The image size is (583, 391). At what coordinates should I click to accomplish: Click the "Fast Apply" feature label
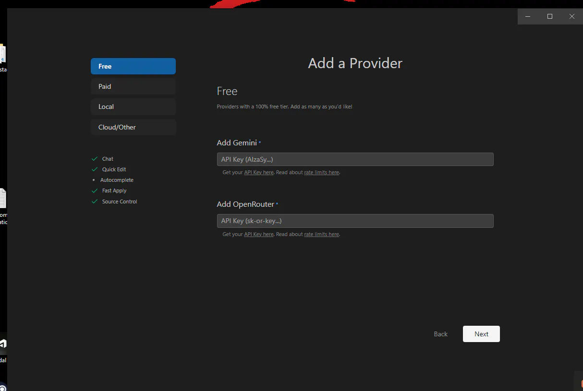pyautogui.click(x=114, y=190)
